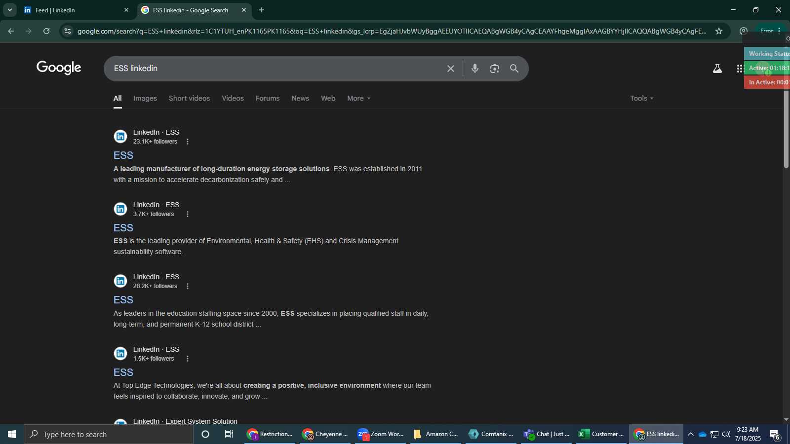Clear the search box with X icon
This screenshot has width=790, height=444.
point(450,69)
